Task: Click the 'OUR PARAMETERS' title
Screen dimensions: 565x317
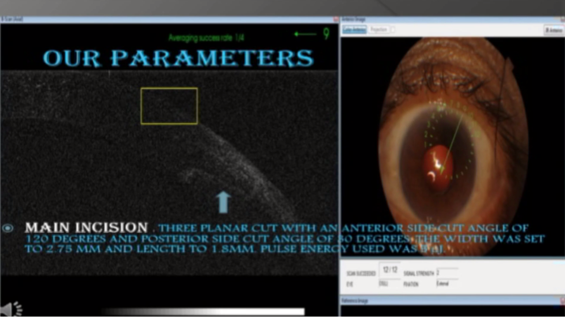Action: [178, 58]
